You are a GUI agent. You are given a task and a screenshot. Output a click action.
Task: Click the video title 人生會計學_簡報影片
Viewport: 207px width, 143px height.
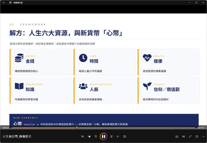point(17,136)
